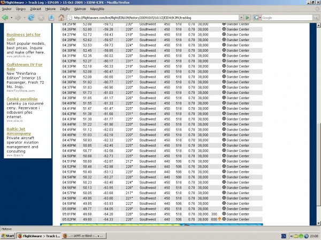321x240 pixels.
Task: Open the Forward history dropdown arrow
Action: click(24, 18)
